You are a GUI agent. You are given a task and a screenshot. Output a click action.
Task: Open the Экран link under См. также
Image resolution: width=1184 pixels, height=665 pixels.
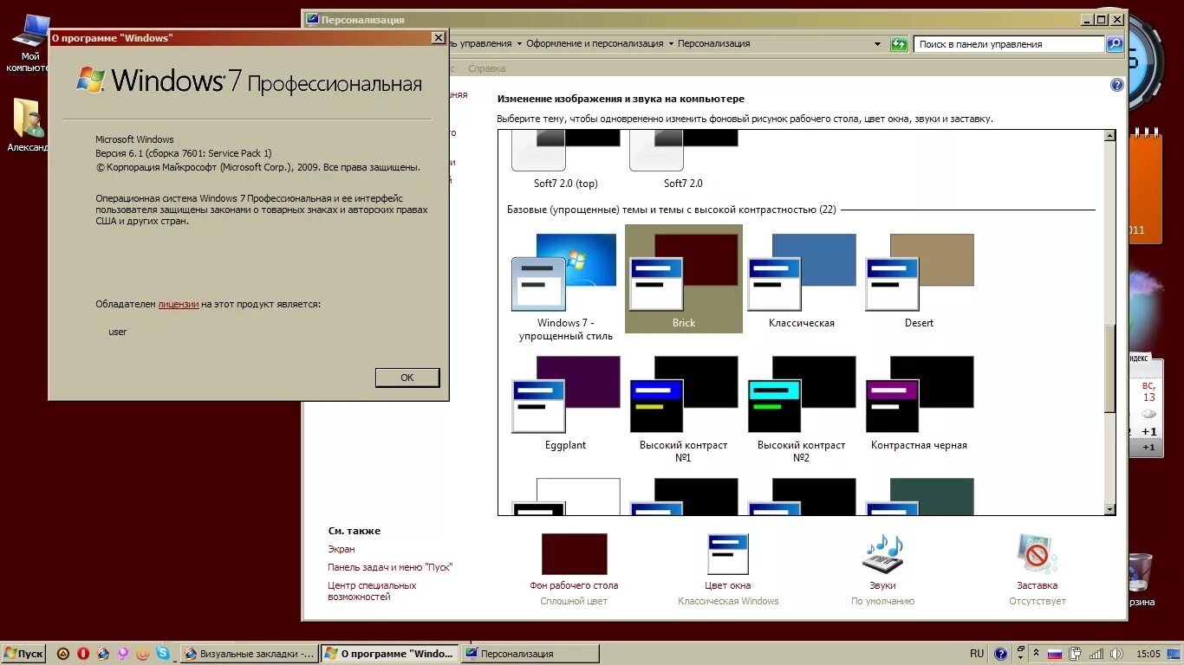click(341, 549)
